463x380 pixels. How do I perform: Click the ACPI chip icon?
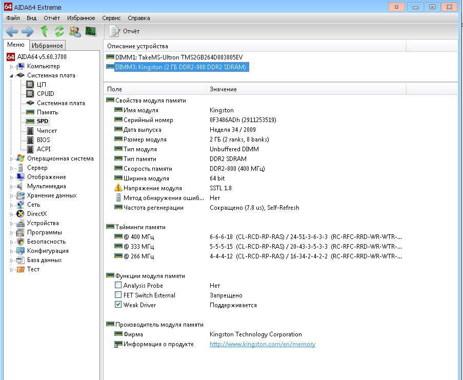click(x=30, y=149)
